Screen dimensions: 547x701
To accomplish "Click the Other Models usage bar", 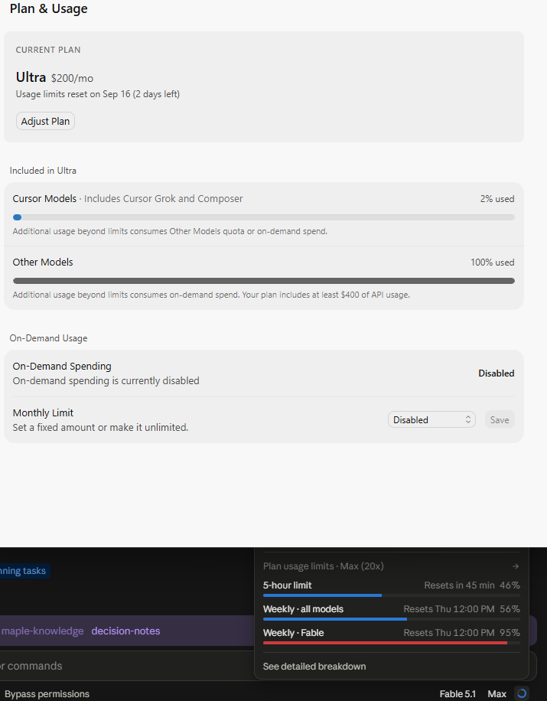I will (264, 281).
